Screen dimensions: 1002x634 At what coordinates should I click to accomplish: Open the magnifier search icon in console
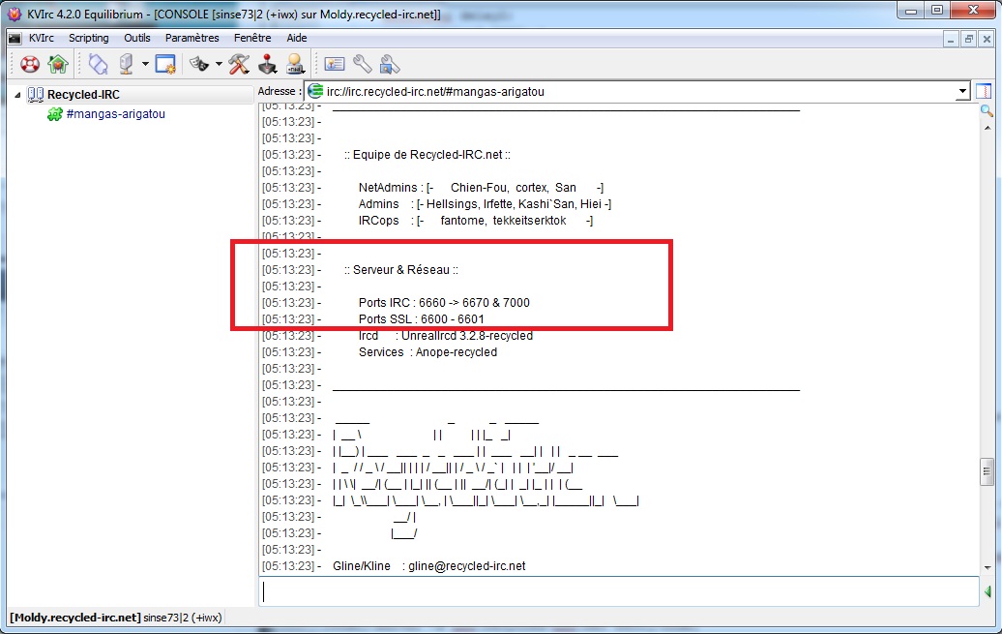(987, 111)
